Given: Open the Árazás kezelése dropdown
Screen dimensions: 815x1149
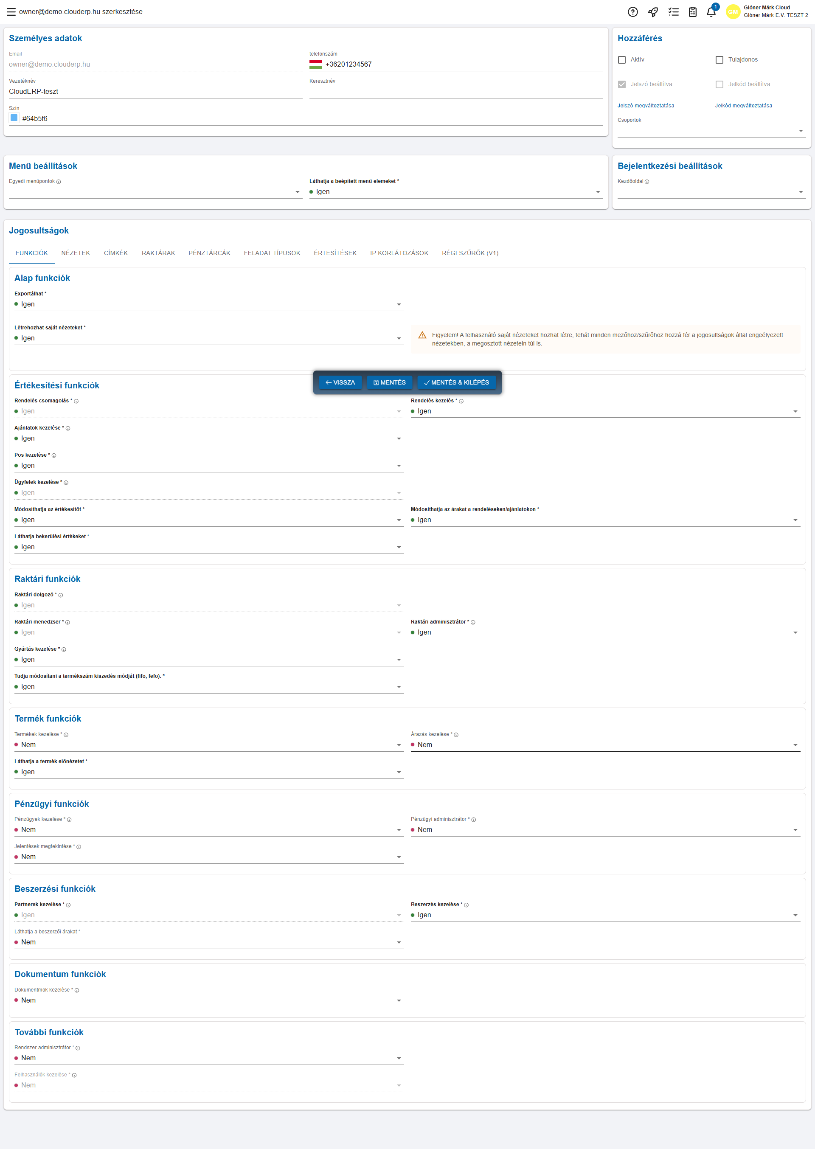Looking at the screenshot, I should point(605,744).
